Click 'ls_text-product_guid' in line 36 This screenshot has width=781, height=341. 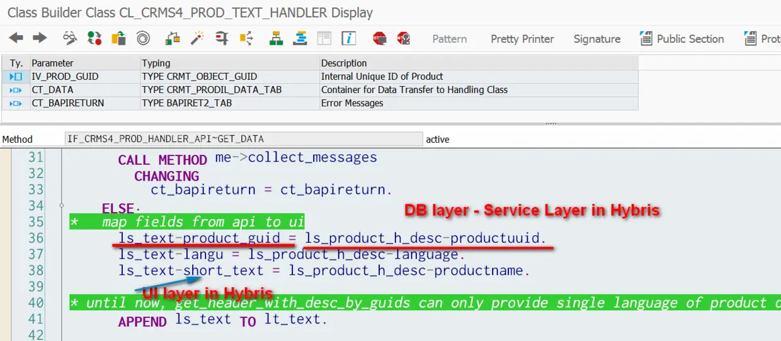tap(200, 238)
